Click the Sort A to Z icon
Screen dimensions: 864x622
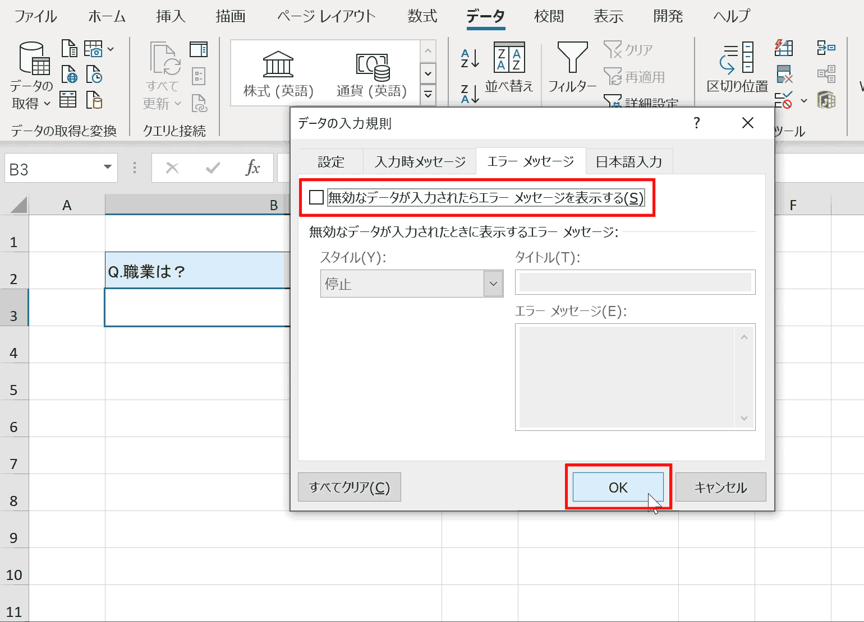470,58
